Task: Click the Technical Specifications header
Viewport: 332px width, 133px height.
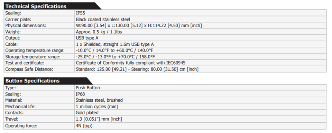Action: click(36, 7)
